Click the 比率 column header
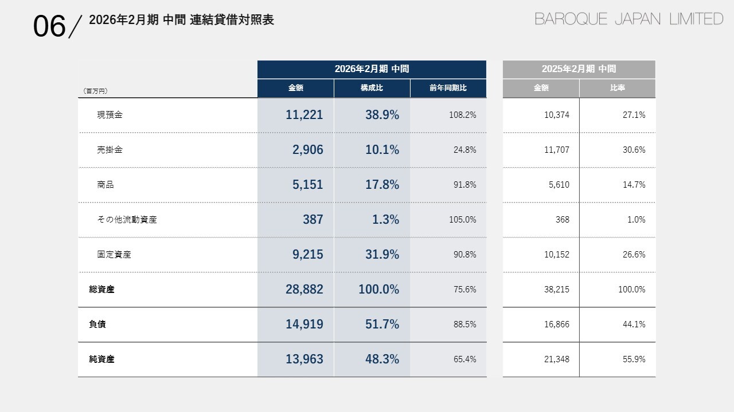The image size is (734, 412). 617,88
